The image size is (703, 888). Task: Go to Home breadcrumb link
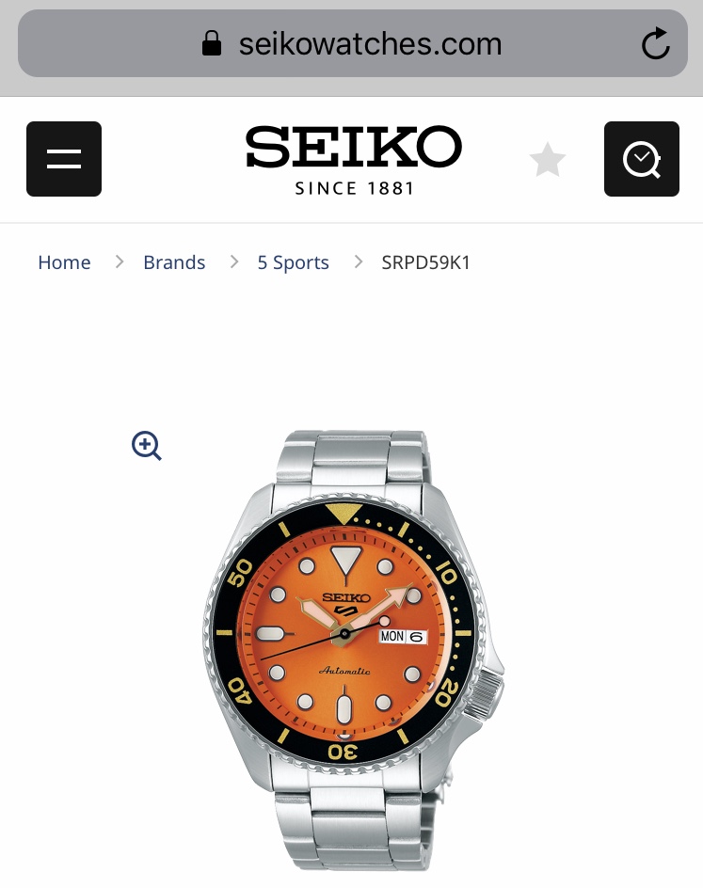point(64,262)
